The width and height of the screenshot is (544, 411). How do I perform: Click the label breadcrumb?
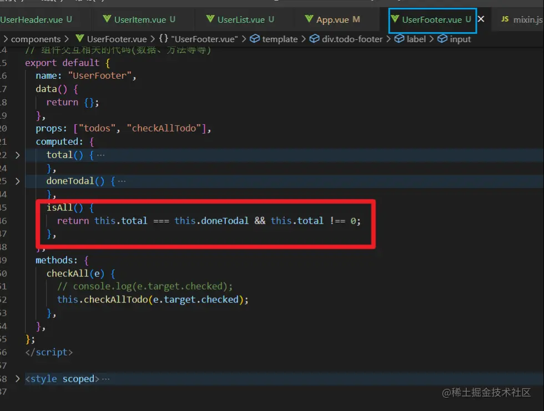pyautogui.click(x=416, y=39)
